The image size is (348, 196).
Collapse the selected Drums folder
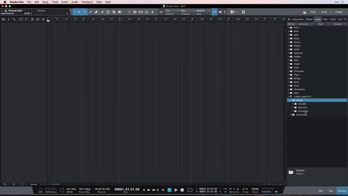click(291, 100)
